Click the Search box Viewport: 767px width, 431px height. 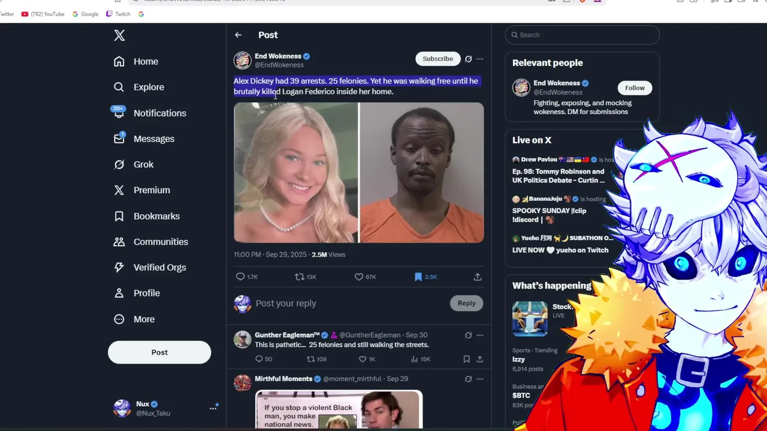tap(582, 35)
